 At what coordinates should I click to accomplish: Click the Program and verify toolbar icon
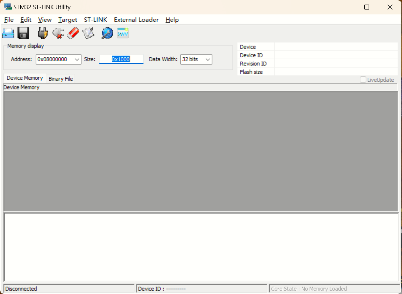tap(88, 33)
